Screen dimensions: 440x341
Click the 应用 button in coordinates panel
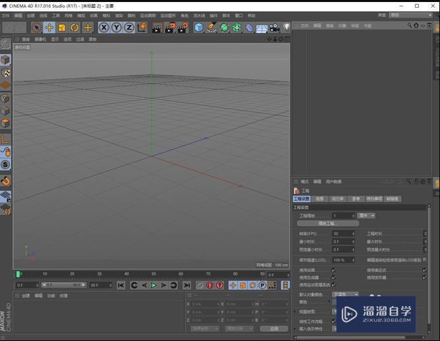(x=274, y=328)
